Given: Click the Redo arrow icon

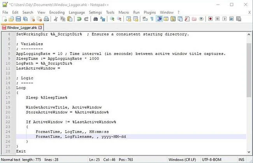Looking at the screenshot, I should point(86,19).
